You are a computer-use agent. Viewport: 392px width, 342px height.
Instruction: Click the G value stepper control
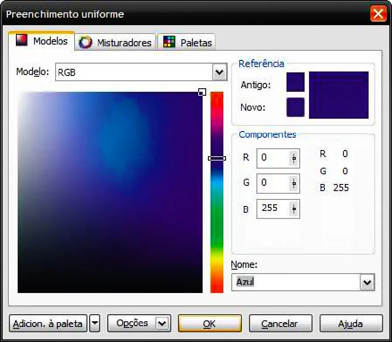(x=294, y=184)
